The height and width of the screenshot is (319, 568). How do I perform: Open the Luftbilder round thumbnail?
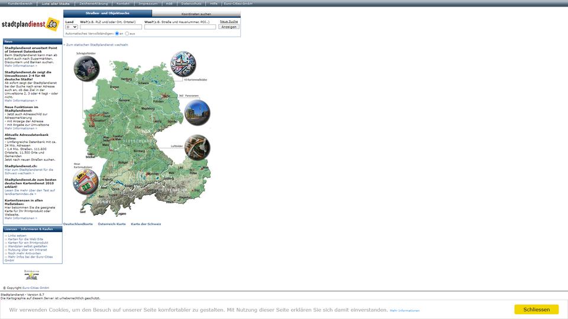[x=197, y=147]
